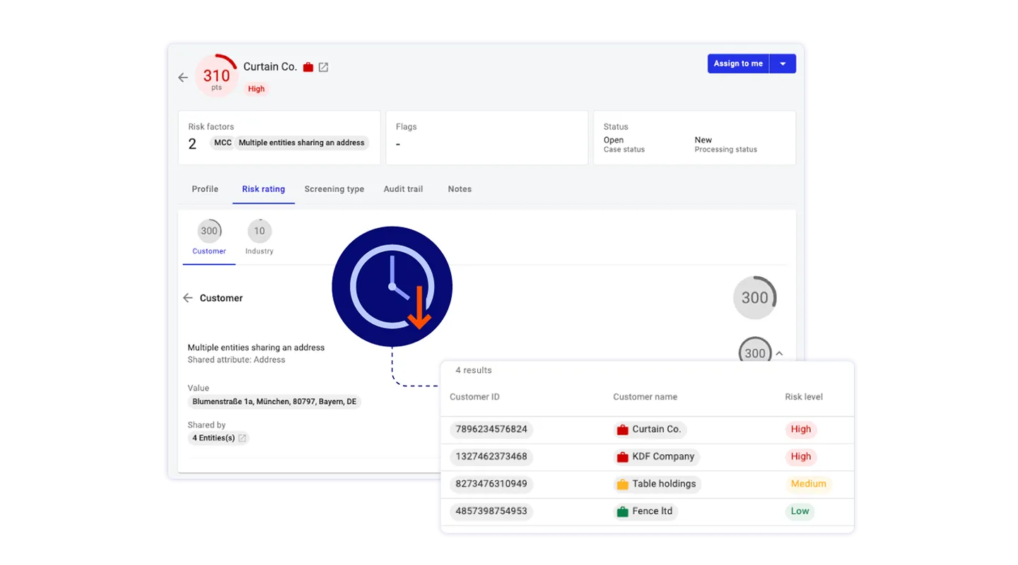Click the back arrow beside the 310 score
This screenshot has height=565, width=1018.
pyautogui.click(x=183, y=78)
